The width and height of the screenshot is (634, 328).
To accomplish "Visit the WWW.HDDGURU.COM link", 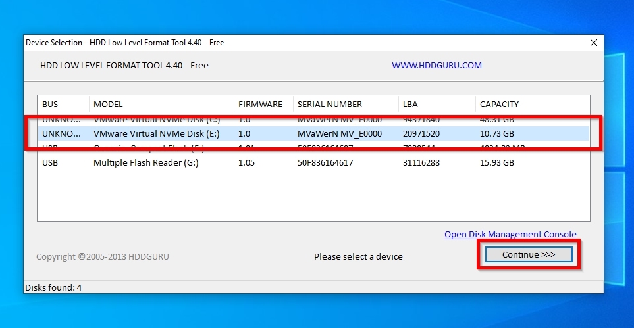I will pos(436,66).
